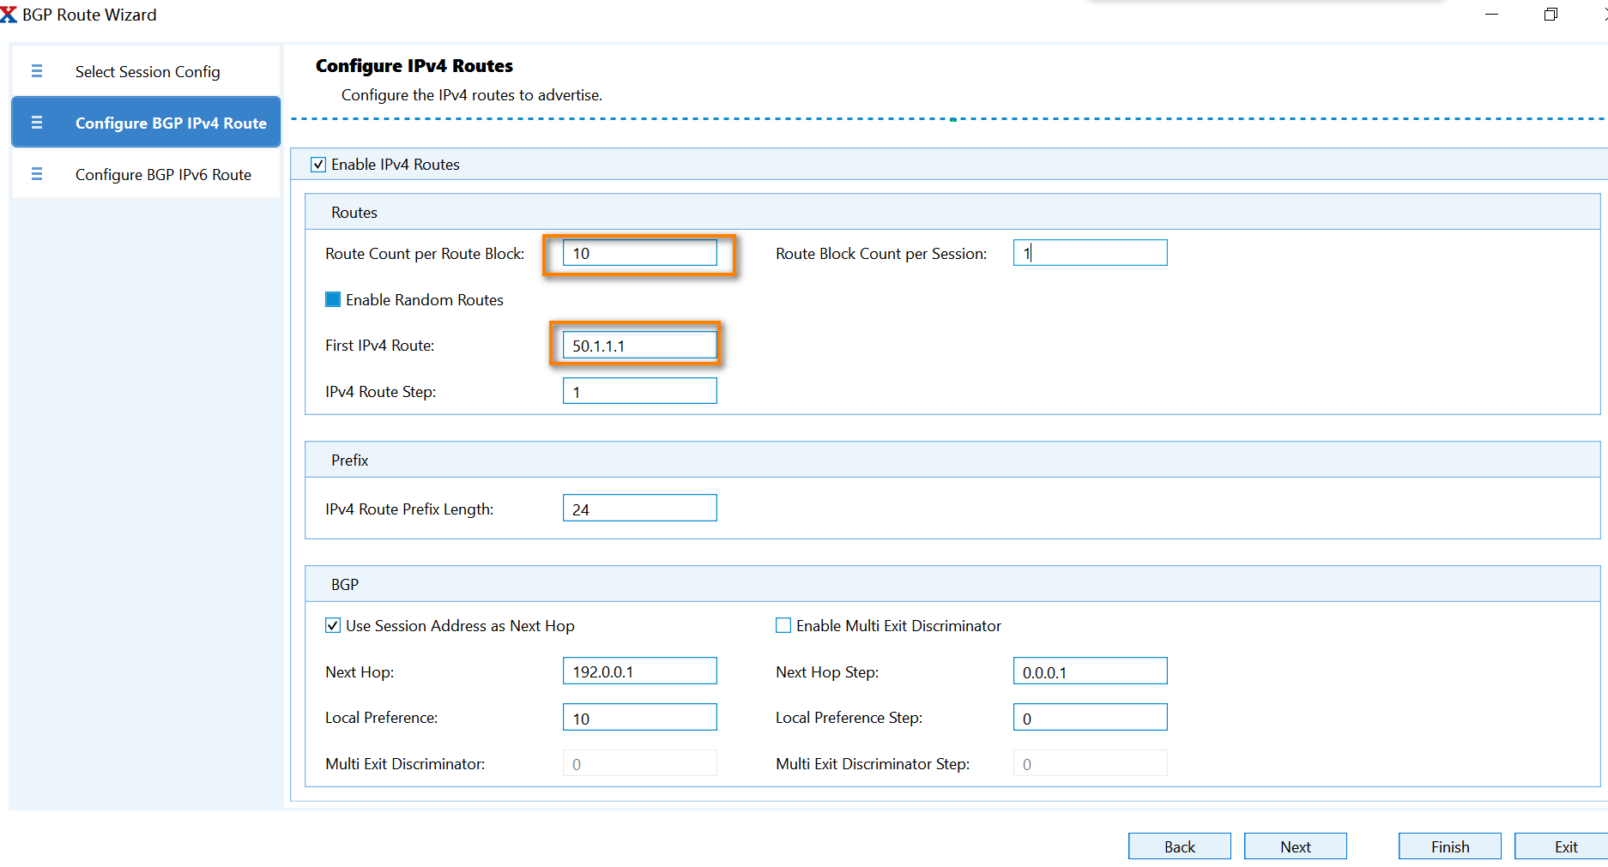Click the disabled Multi Exit Discriminator Step field
The image size is (1608, 867).
1090,763
